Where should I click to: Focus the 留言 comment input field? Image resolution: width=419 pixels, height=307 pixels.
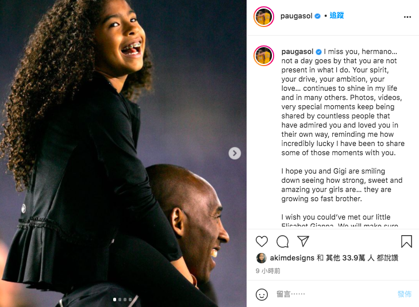(335, 294)
